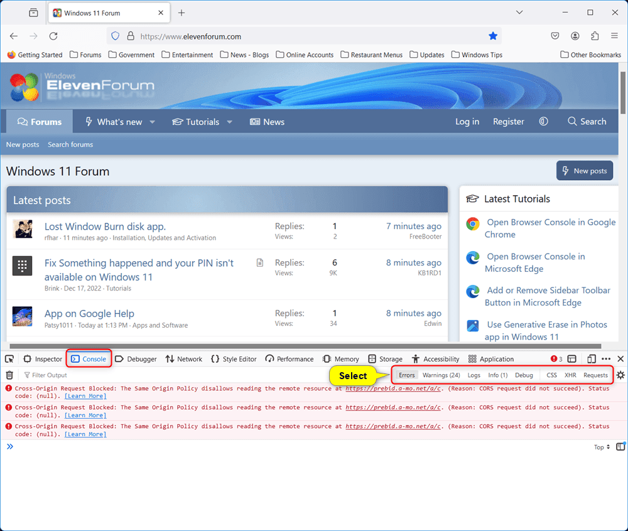Open a new browser tab
This screenshot has width=628, height=531.
pyautogui.click(x=181, y=13)
